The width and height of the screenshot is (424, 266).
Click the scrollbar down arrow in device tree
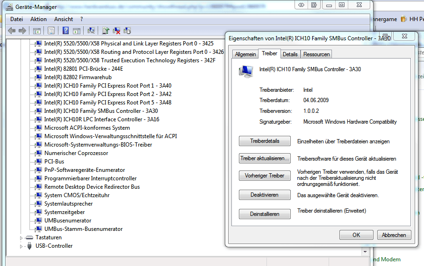tap(365, 252)
